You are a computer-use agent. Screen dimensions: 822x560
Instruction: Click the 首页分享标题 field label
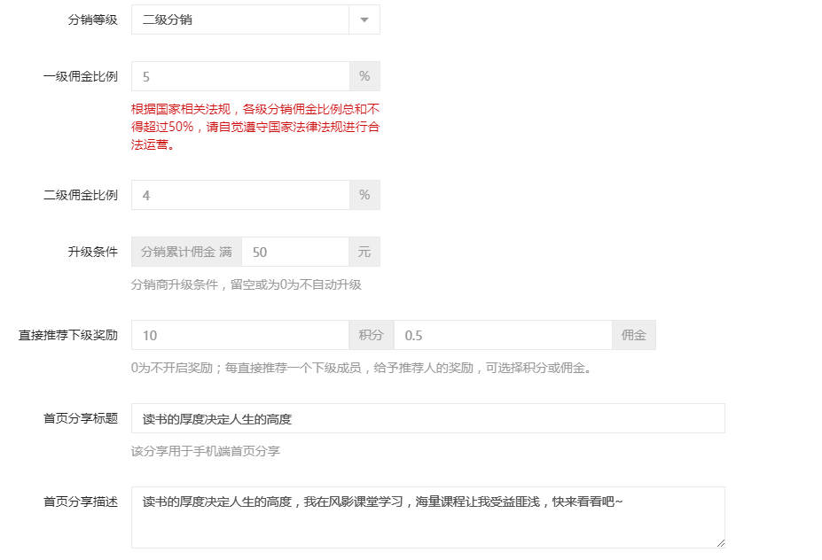[x=81, y=418]
